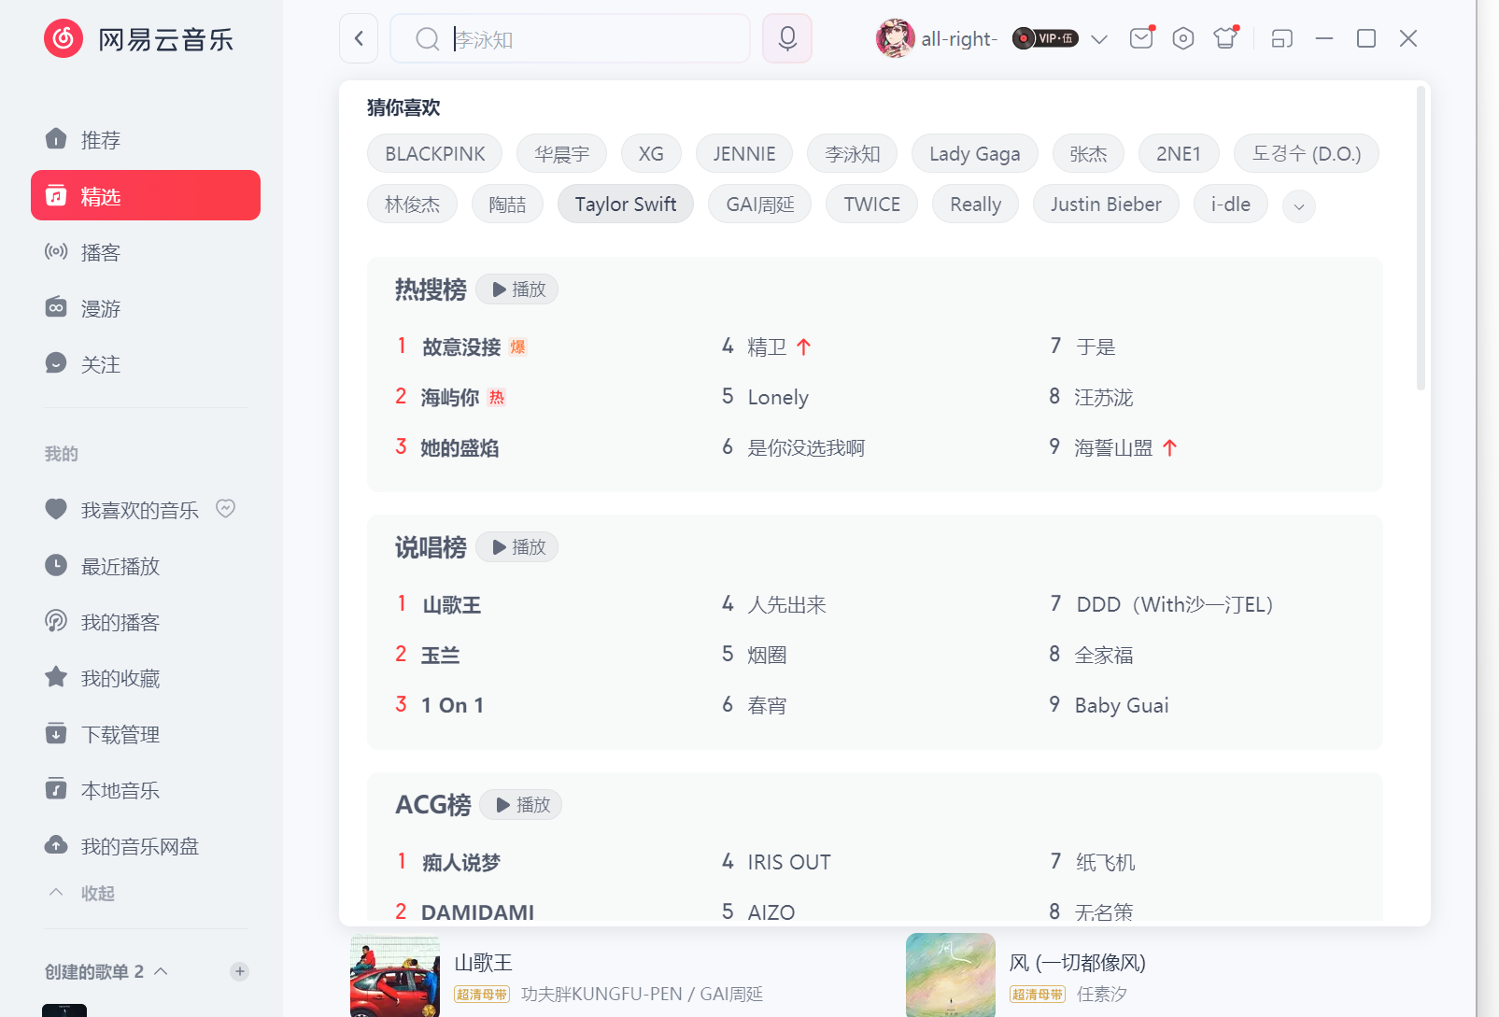
Task: Click the music note icon beside 本地音乐
Action: [56, 789]
